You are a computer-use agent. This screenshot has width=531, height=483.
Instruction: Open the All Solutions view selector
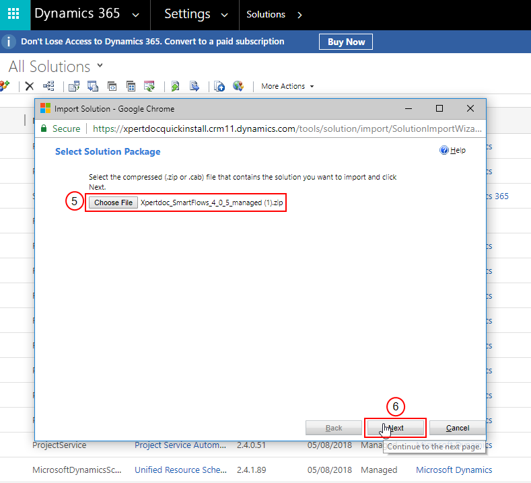(x=100, y=65)
